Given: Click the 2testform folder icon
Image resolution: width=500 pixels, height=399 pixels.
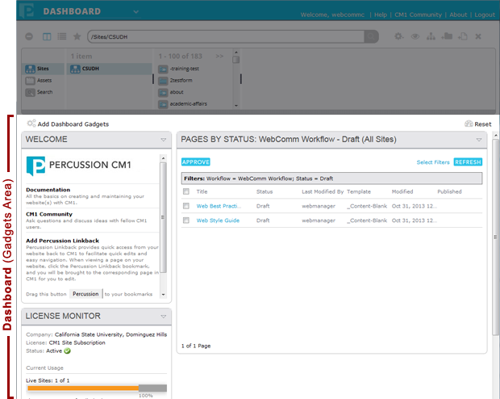Looking at the screenshot, I should 163,81.
